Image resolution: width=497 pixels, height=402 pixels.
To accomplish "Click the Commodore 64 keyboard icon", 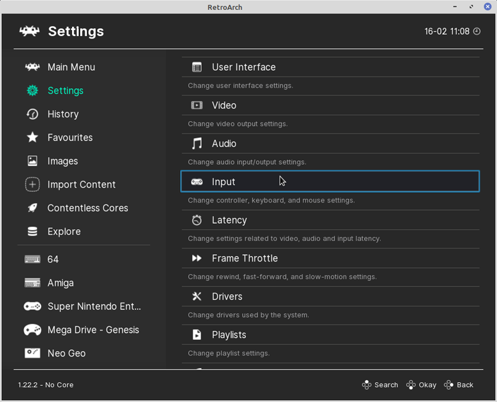I will (32, 259).
